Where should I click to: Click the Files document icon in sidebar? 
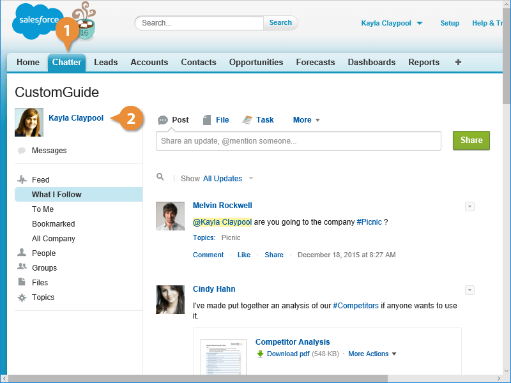[22, 283]
